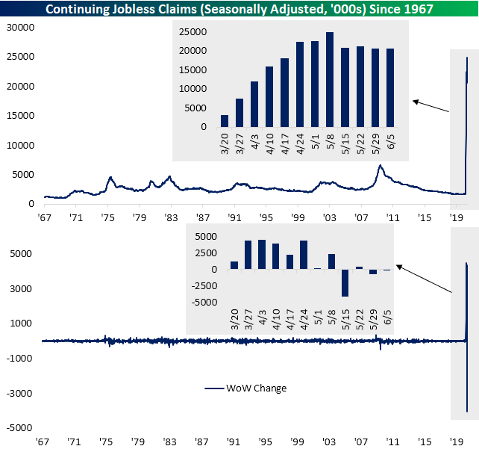Click the arrow pointing from upper inset chart
The image size is (479, 449).
(x=431, y=106)
